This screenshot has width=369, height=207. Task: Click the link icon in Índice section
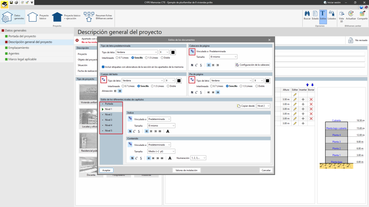[x=130, y=118]
